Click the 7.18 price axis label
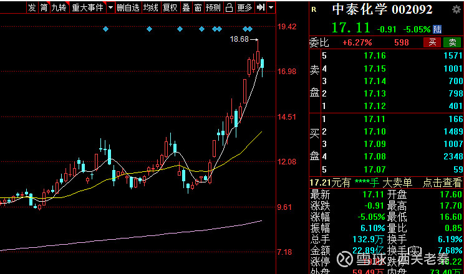The height and width of the screenshot is (274, 464). coord(284,252)
